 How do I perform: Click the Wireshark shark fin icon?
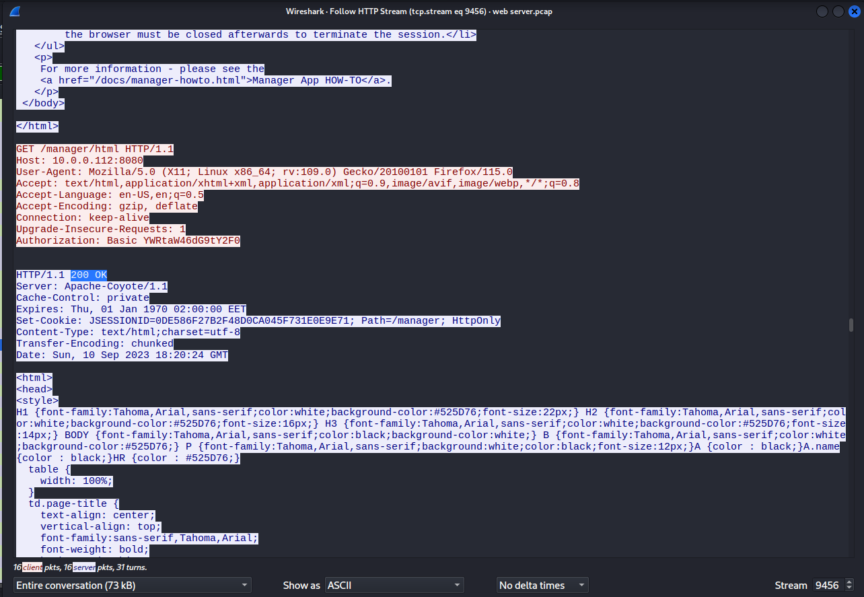(x=14, y=11)
